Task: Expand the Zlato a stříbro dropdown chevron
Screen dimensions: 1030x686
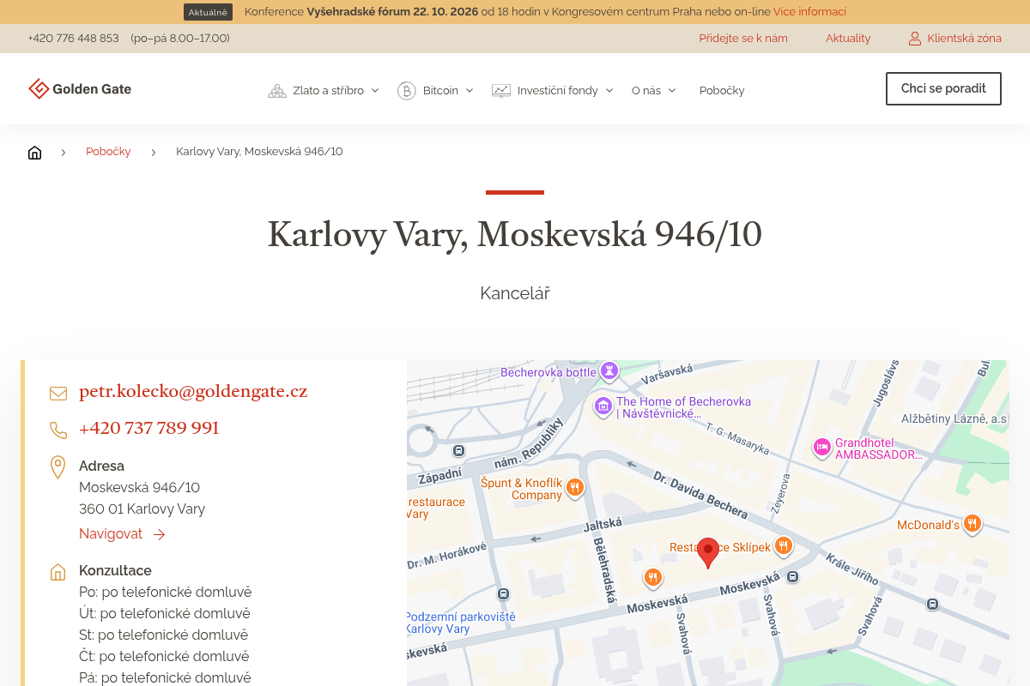Action: (375, 91)
